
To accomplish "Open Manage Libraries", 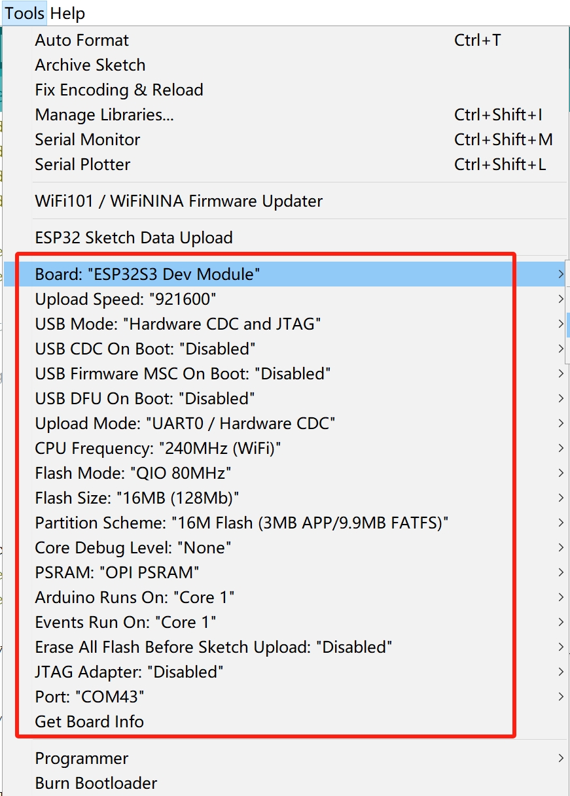I will (285, 115).
